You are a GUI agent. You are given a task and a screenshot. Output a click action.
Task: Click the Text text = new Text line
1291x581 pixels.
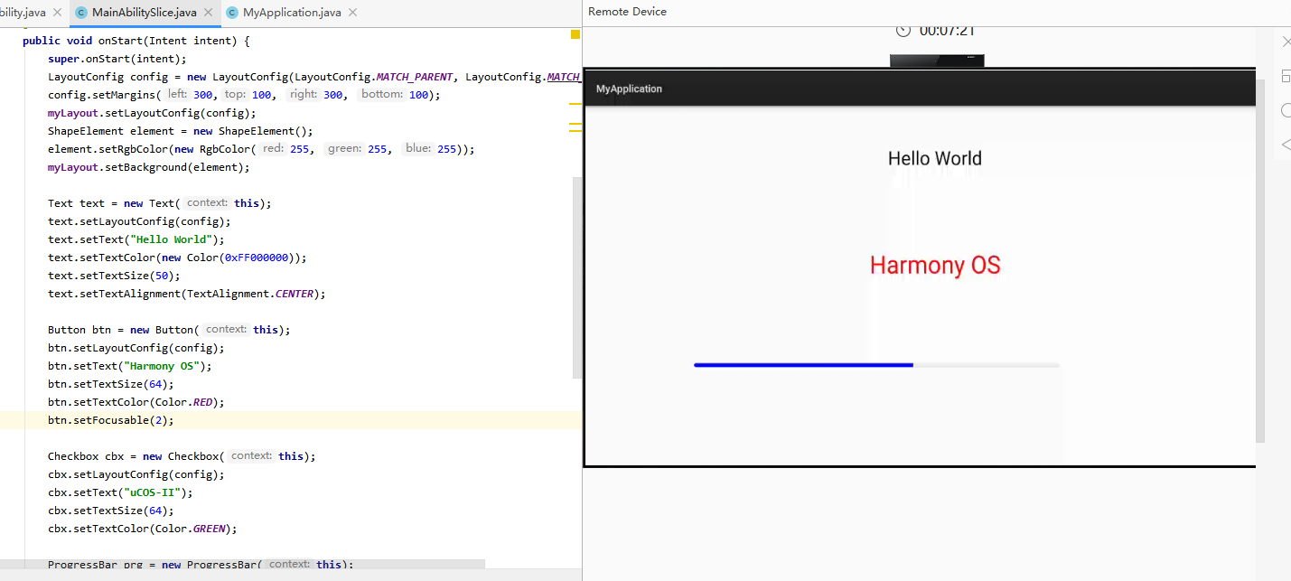(x=160, y=203)
